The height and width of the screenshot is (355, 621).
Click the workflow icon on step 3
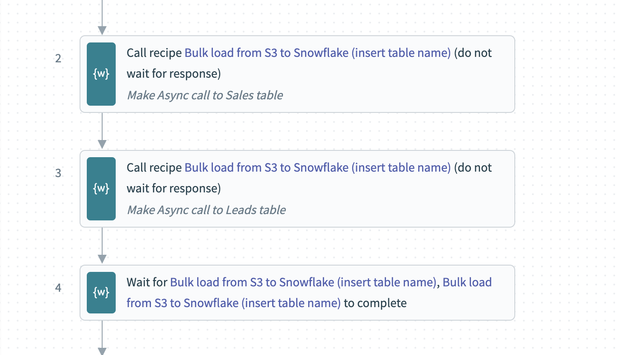(101, 189)
